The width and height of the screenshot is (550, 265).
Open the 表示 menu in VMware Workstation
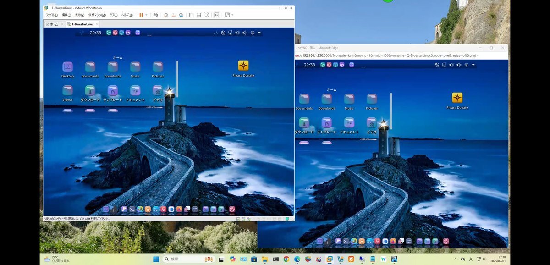pos(79,15)
